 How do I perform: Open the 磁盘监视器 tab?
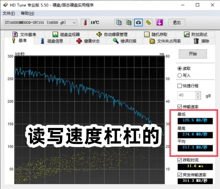(66, 34)
